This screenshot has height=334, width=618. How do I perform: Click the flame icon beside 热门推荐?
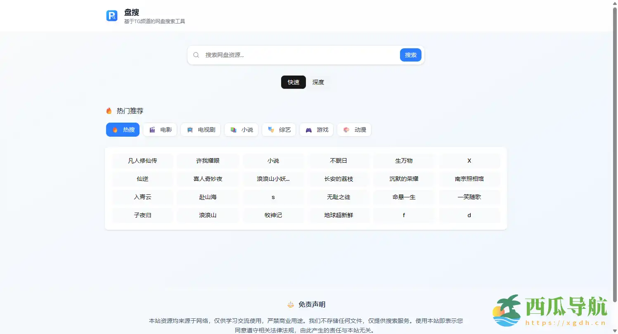tap(109, 111)
